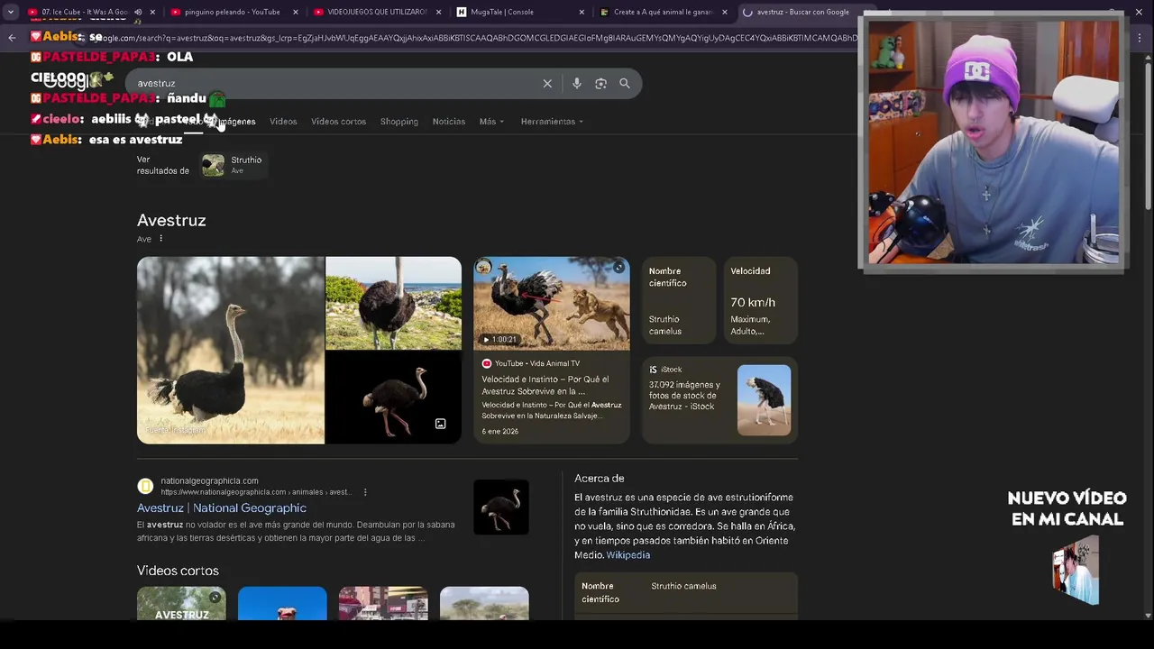Switch to pinguino peleando YouTube tab

pyautogui.click(x=232, y=12)
